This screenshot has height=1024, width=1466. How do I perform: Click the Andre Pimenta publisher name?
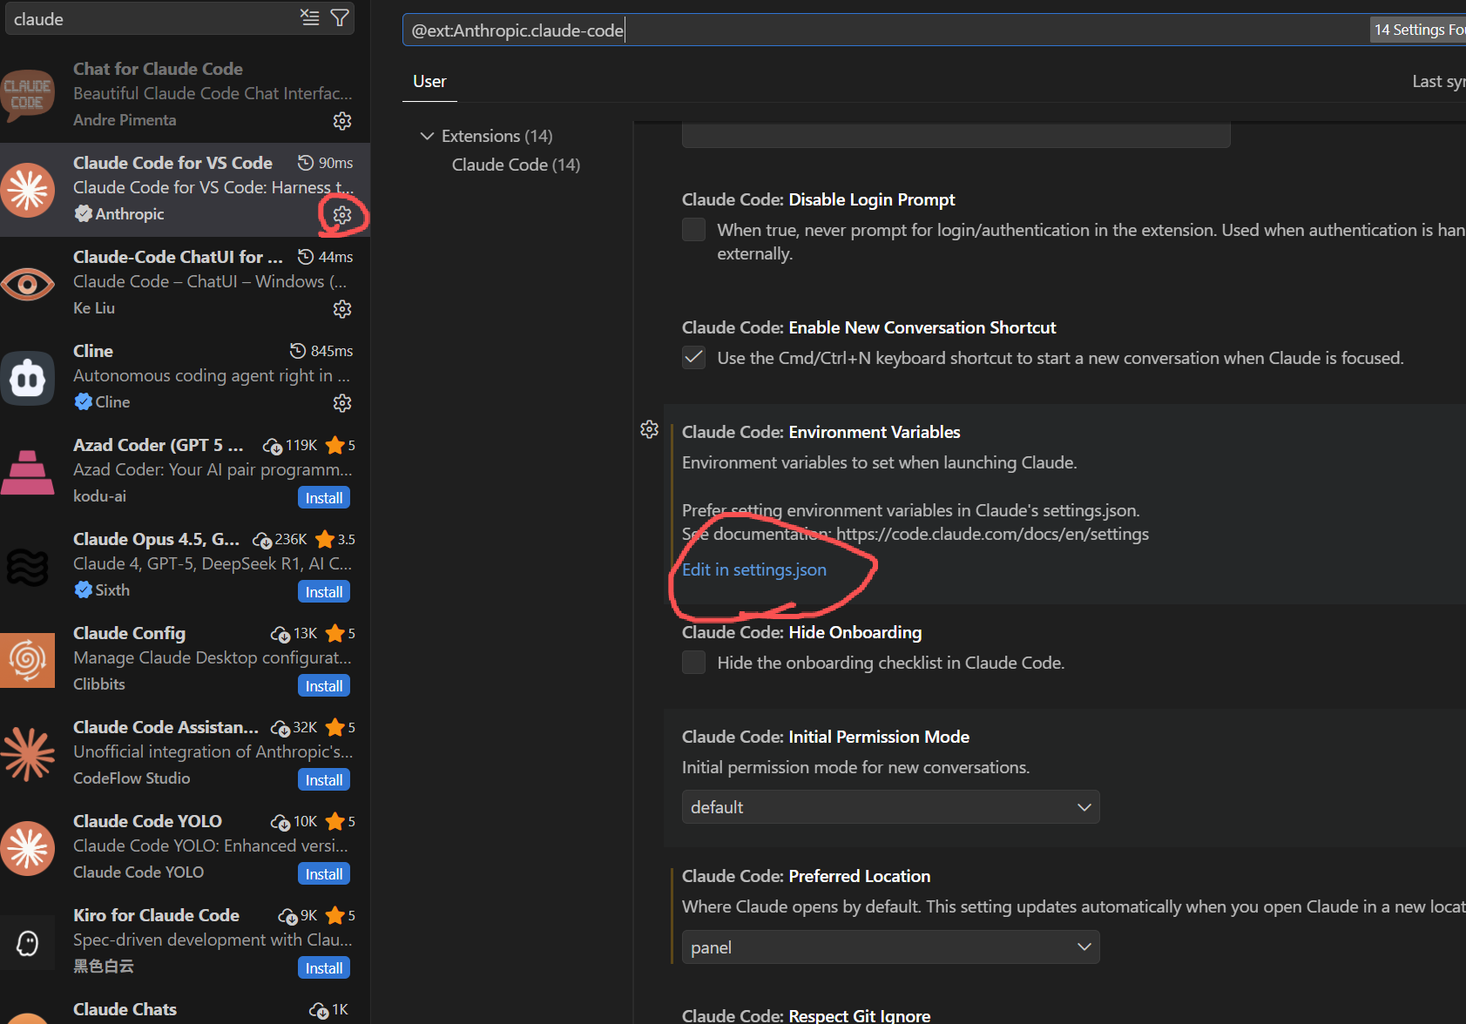click(x=125, y=119)
